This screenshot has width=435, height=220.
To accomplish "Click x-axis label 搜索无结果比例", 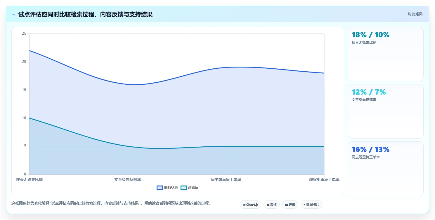I will pyautogui.click(x=29, y=180).
